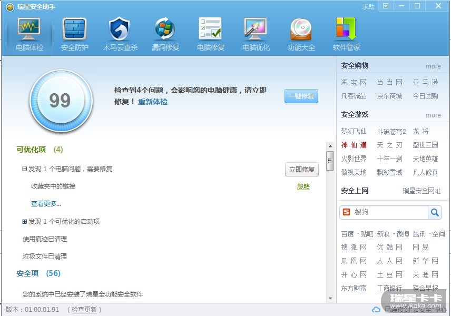Launch 木马云查杀 shield icon
451x316 pixels.
coord(120,29)
